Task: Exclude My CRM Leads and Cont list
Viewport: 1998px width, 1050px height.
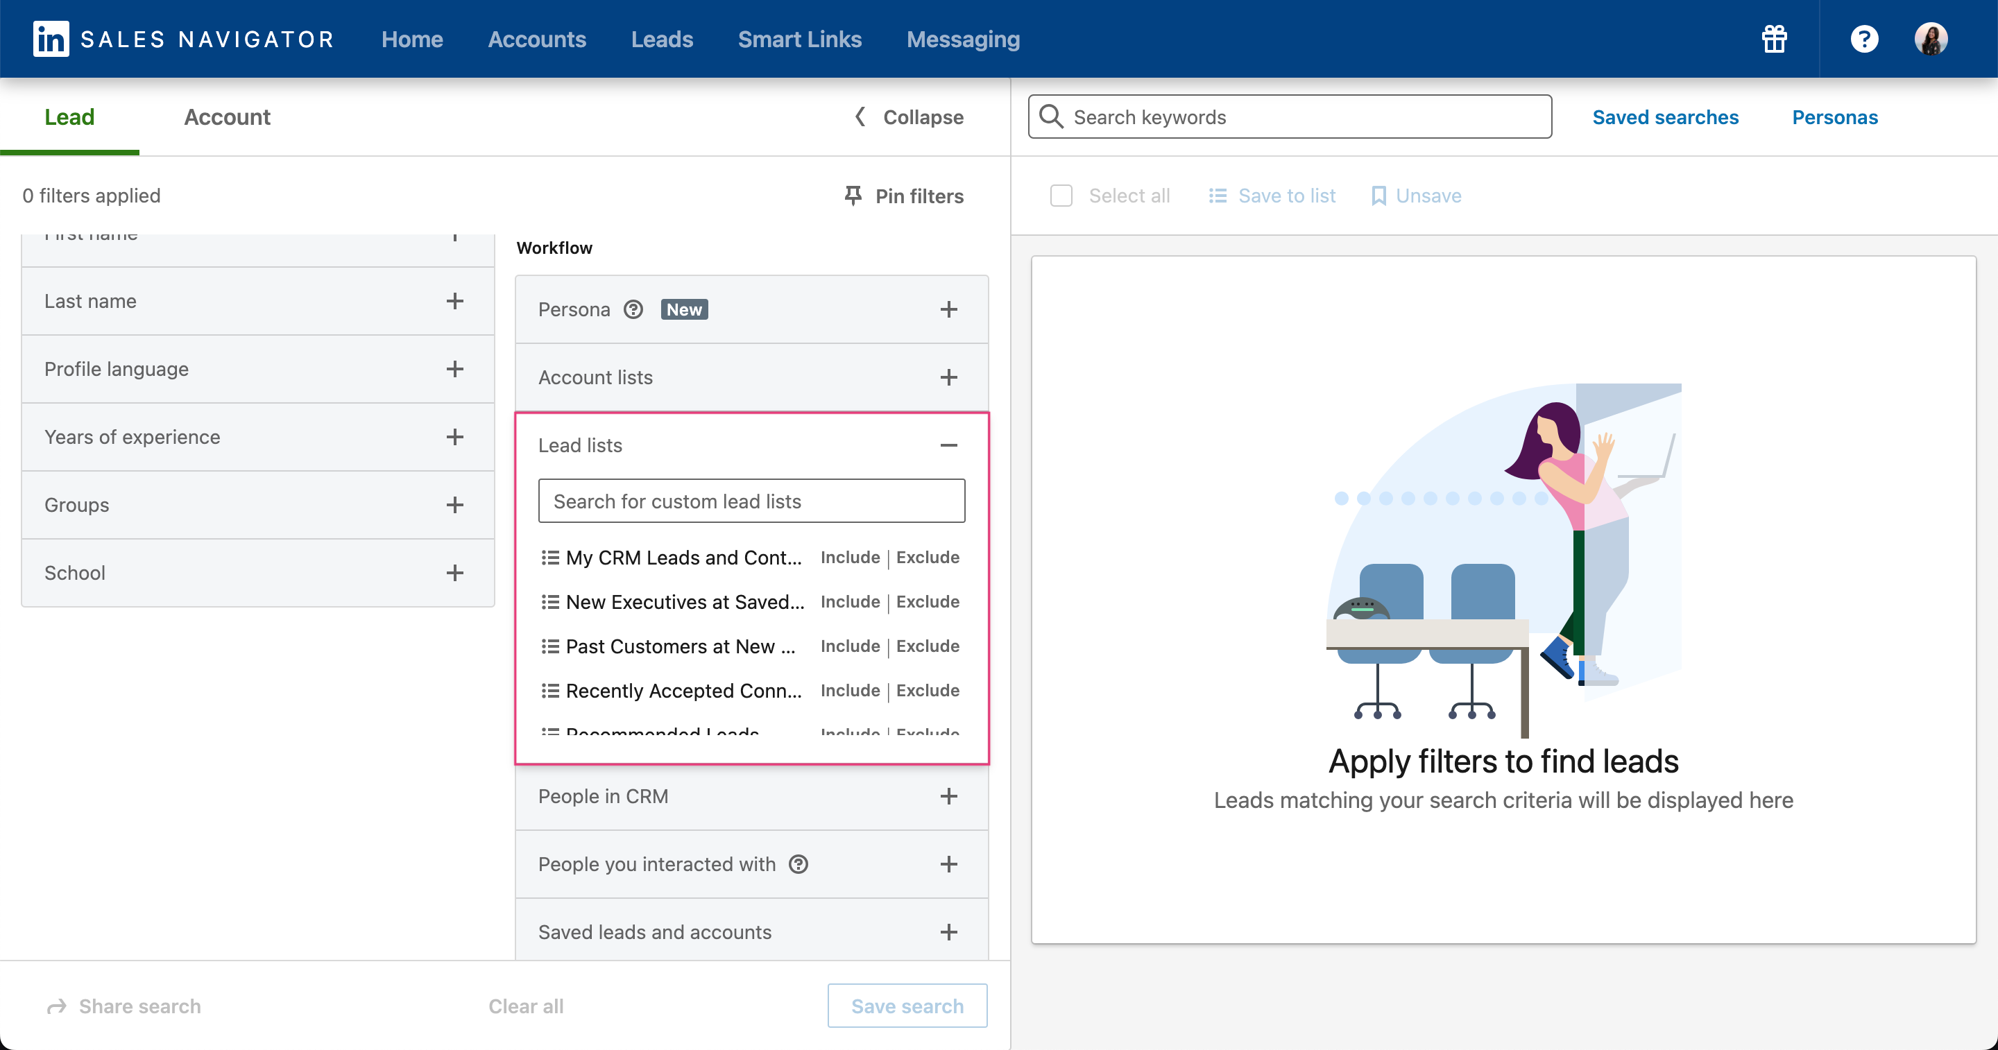Action: (928, 557)
